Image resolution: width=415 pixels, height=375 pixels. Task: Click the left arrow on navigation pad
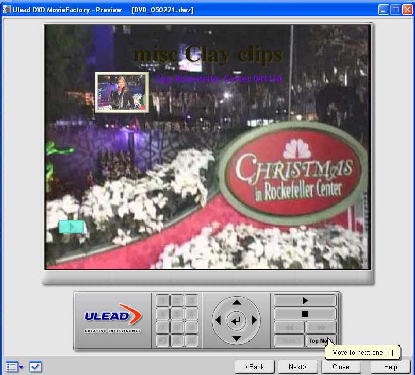[218, 320]
